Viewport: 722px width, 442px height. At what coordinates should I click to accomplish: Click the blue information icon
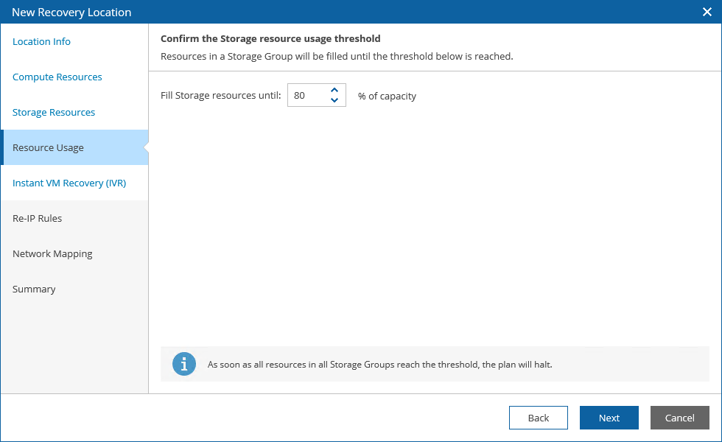coord(184,364)
